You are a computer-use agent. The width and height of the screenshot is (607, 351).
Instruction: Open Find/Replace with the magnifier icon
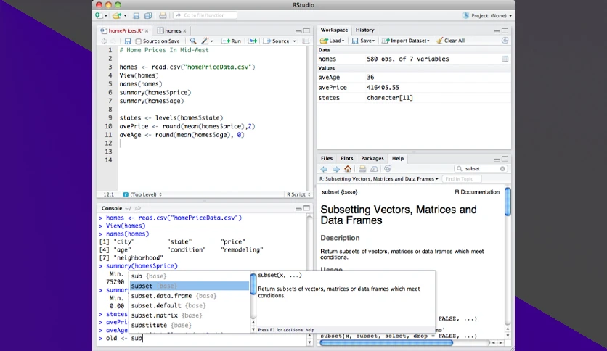(193, 41)
